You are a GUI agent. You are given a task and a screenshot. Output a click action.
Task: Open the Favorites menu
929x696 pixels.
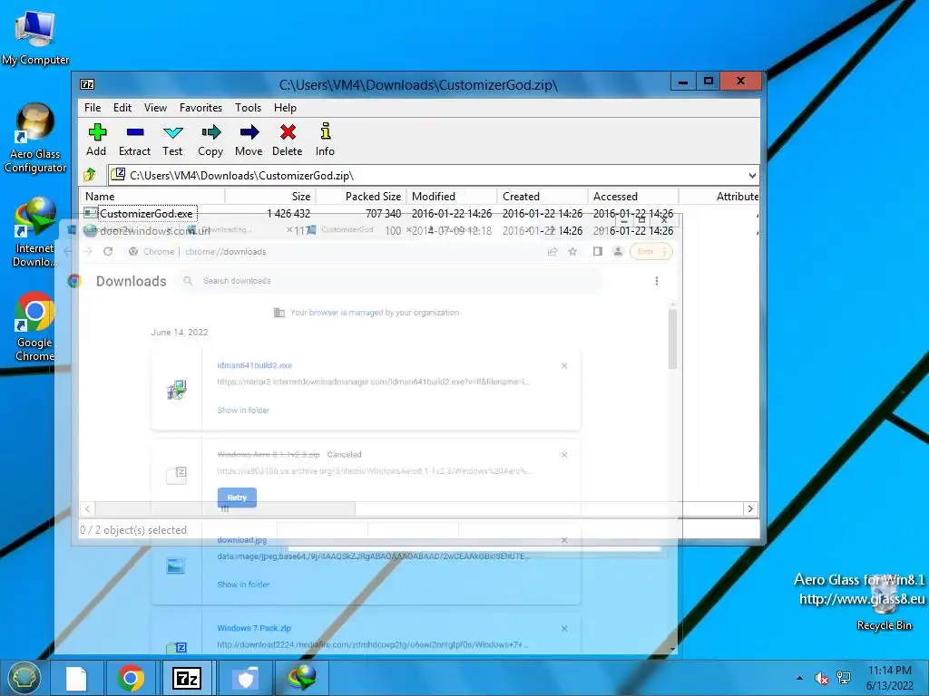point(200,108)
